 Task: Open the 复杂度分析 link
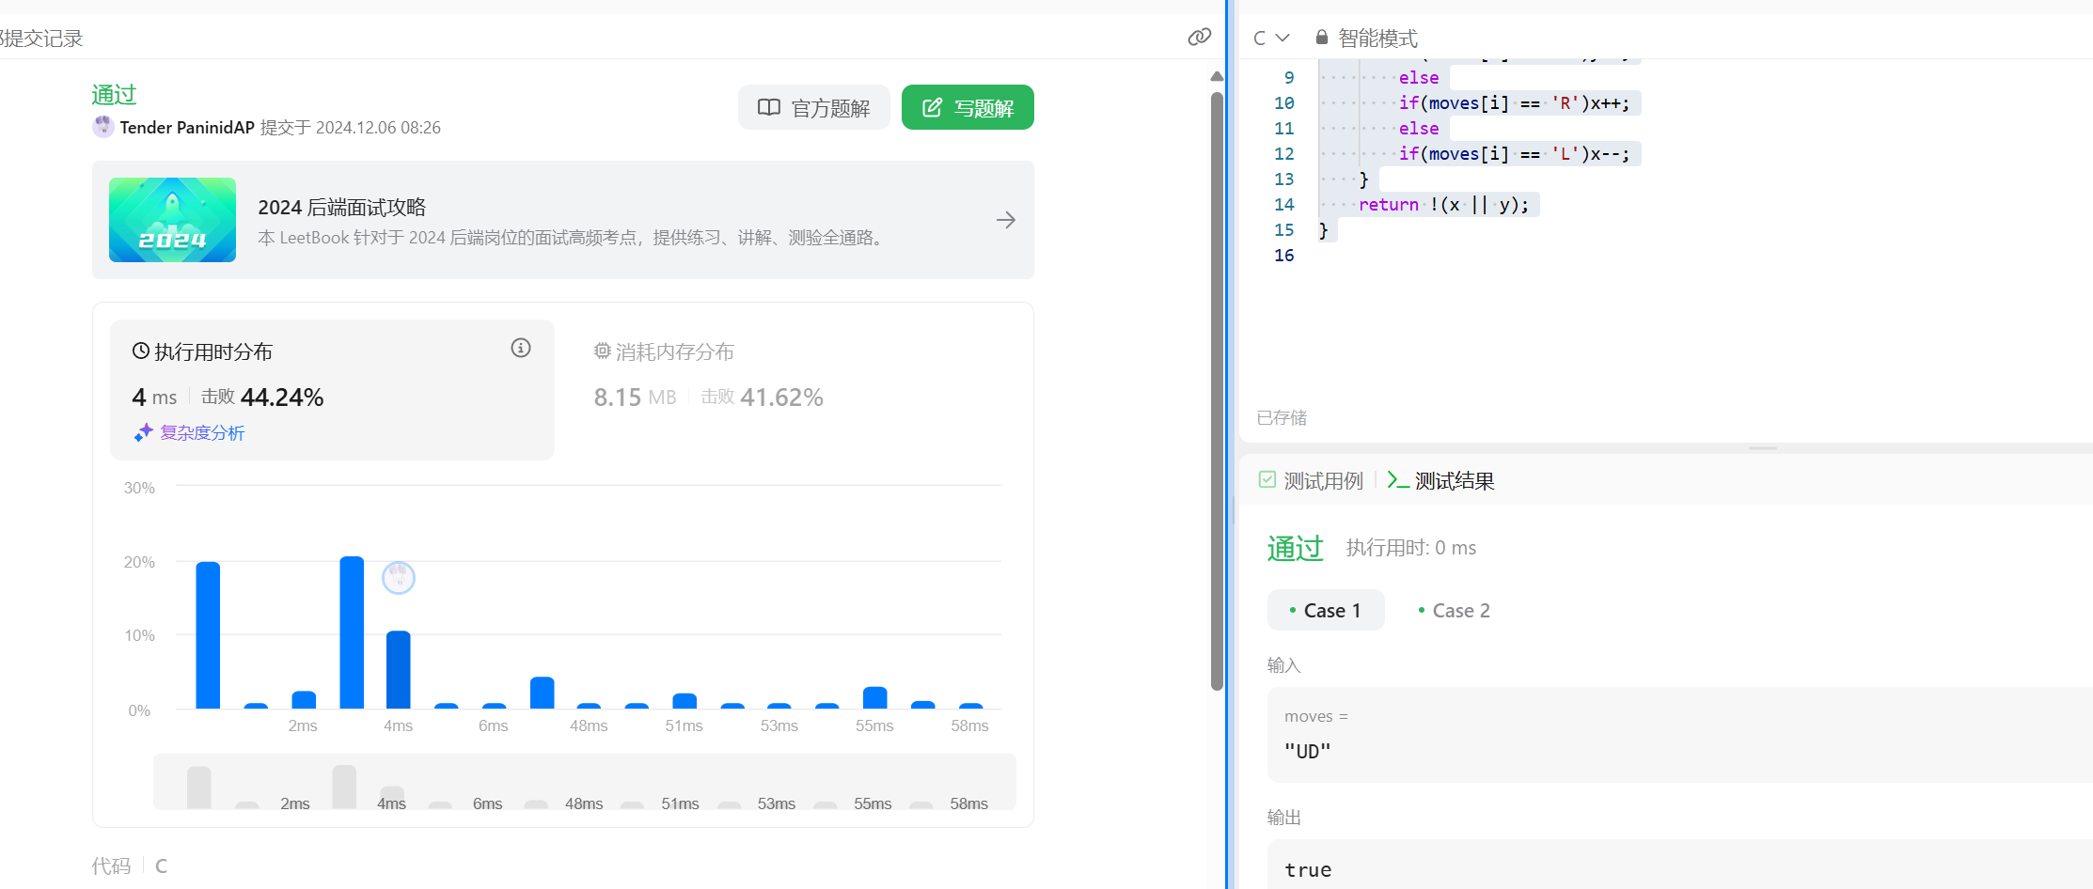(x=201, y=432)
